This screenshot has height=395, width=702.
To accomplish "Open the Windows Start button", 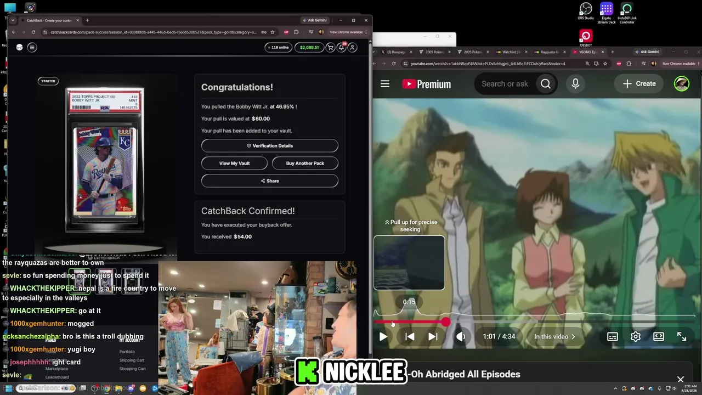I will (x=8, y=389).
